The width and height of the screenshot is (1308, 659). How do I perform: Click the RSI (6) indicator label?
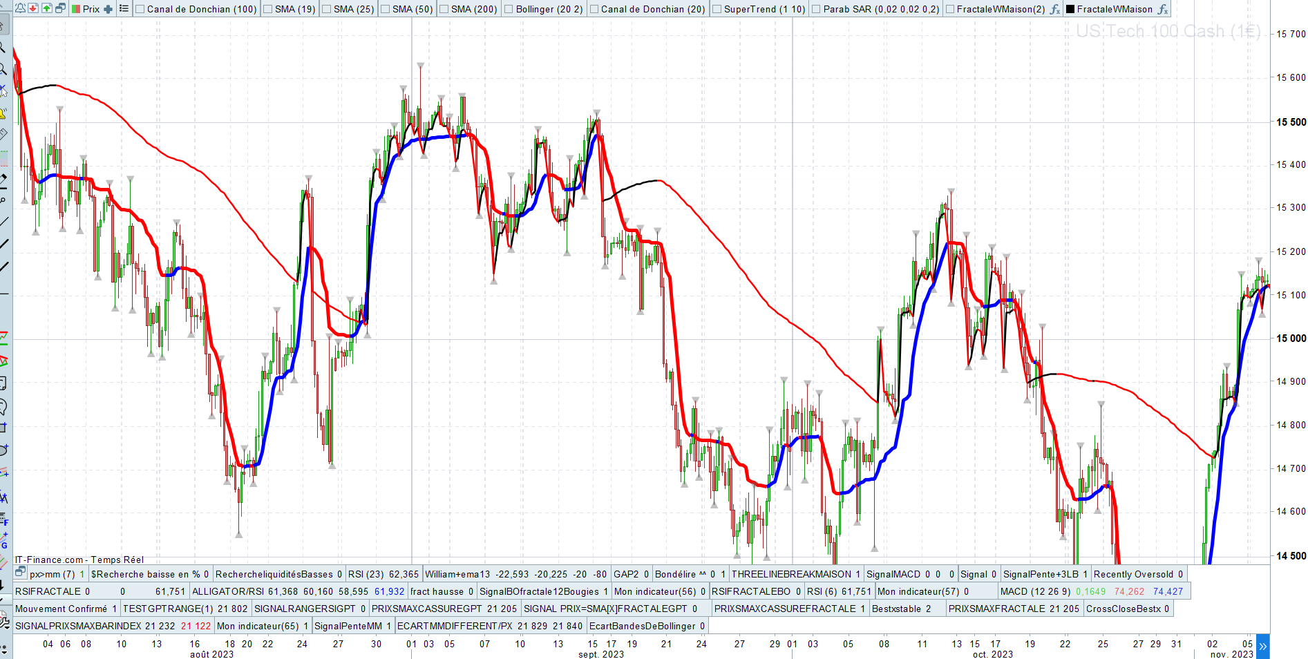point(822,591)
